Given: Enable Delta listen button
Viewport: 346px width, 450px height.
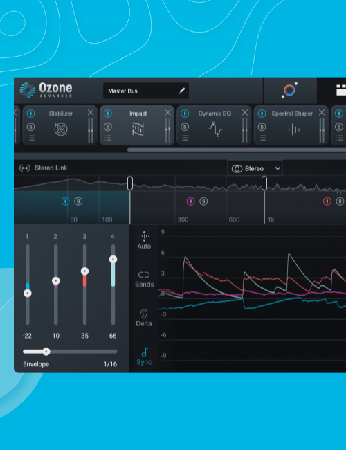Looking at the screenshot, I should coord(144,318).
